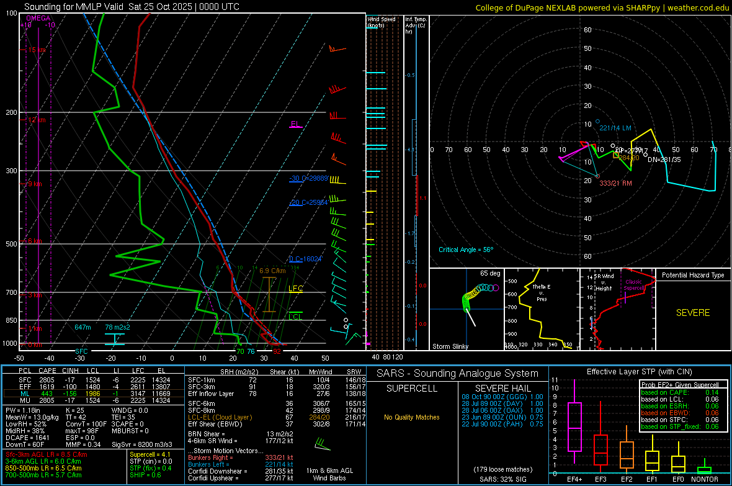Click the '65 deg' slinky label
Image resolution: width=732 pixels, height=486 pixels.
point(490,273)
